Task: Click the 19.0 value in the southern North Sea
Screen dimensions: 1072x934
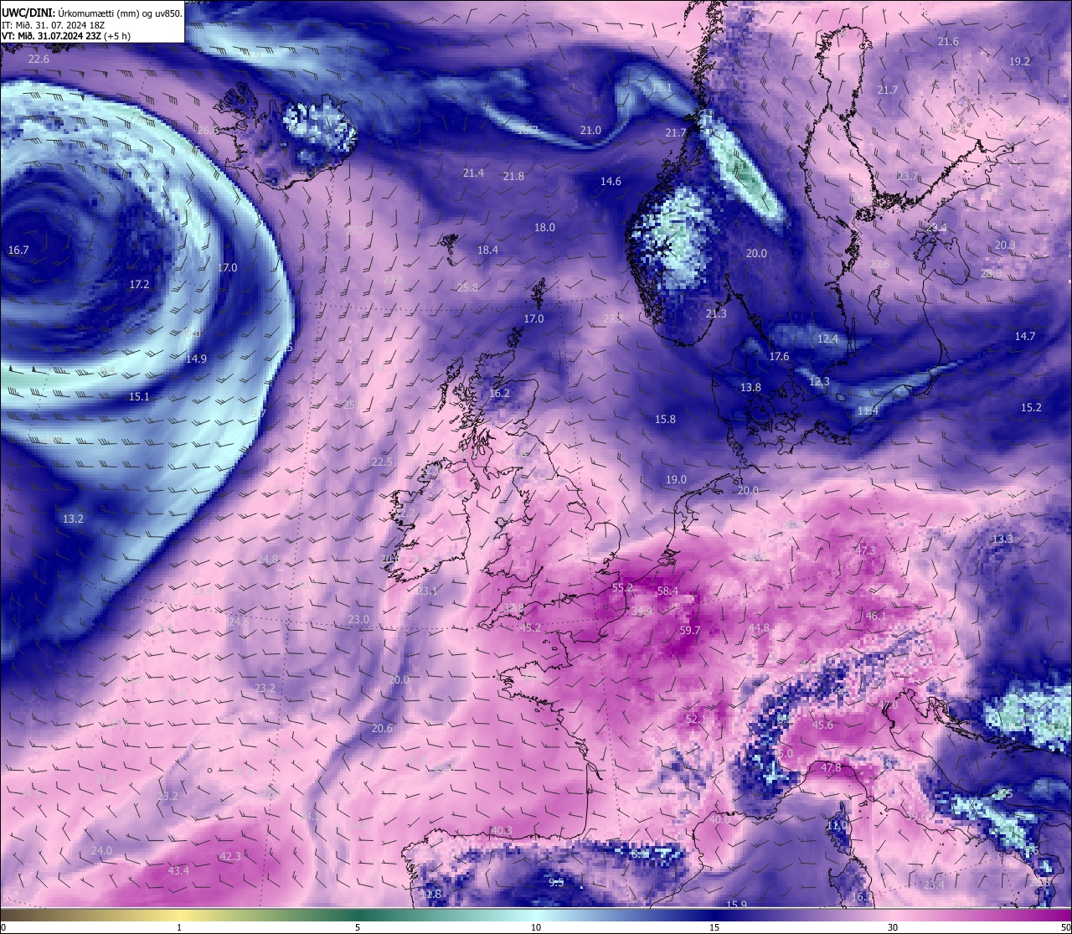Action: (676, 480)
